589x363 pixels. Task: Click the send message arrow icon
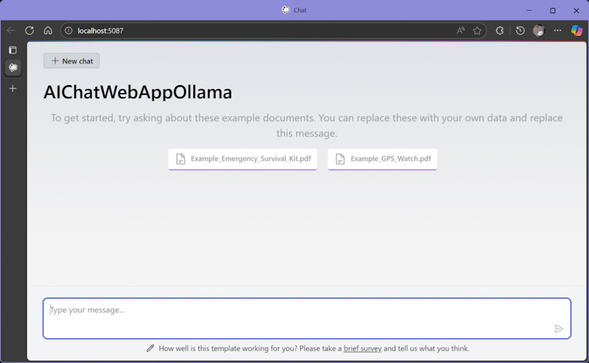pos(559,328)
